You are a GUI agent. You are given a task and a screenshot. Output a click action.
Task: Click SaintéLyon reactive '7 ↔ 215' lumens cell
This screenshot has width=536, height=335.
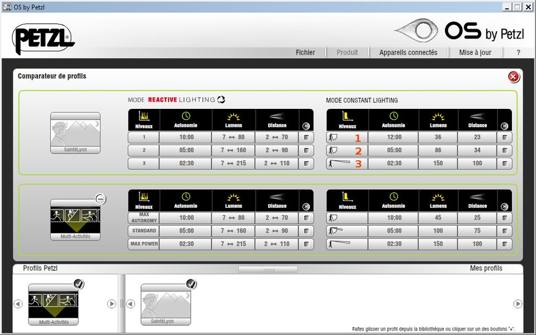tap(233, 164)
